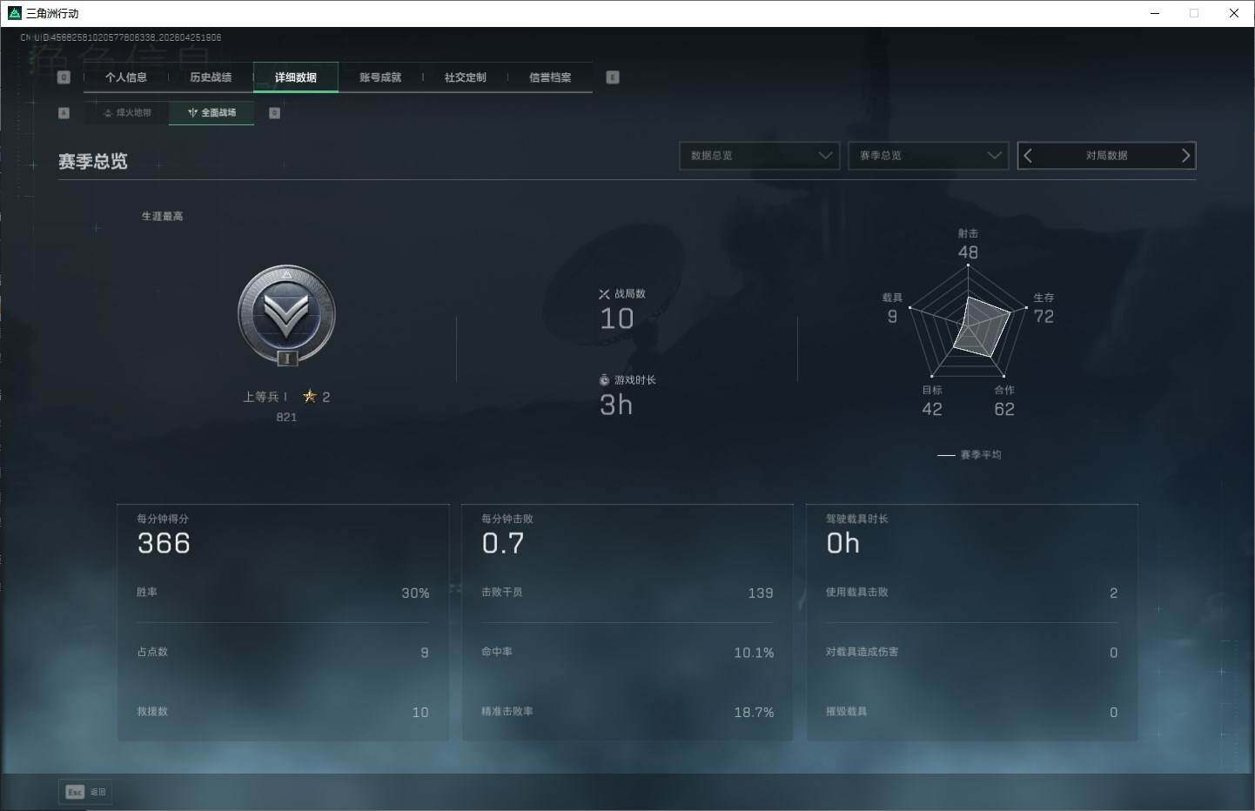Click the 游戏时长 value 3h
Screen dimensions: 1255x811
pyautogui.click(x=616, y=405)
